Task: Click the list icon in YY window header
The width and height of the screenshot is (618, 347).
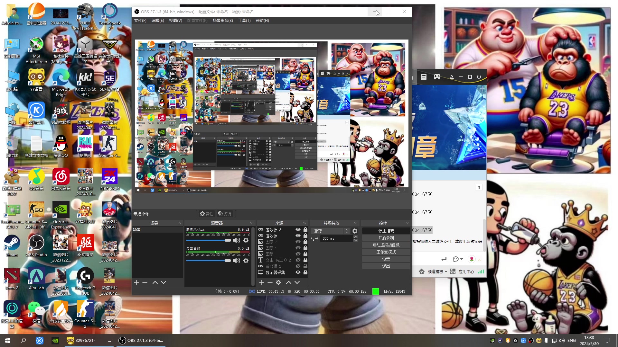Action: pos(424,77)
